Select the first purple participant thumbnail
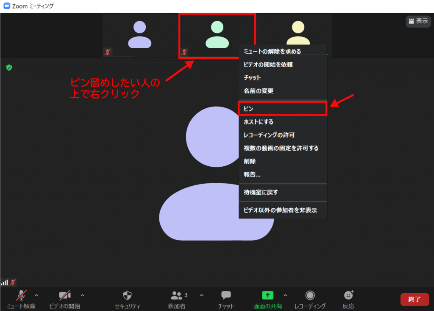 pyautogui.click(x=139, y=35)
